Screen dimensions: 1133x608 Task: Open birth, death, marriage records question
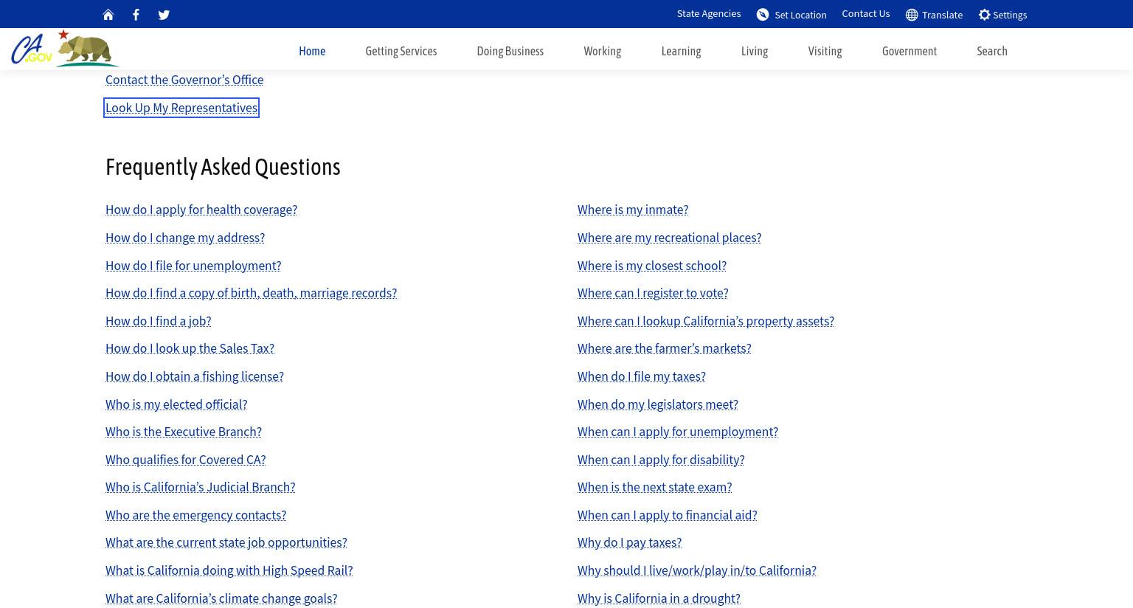coord(251,293)
